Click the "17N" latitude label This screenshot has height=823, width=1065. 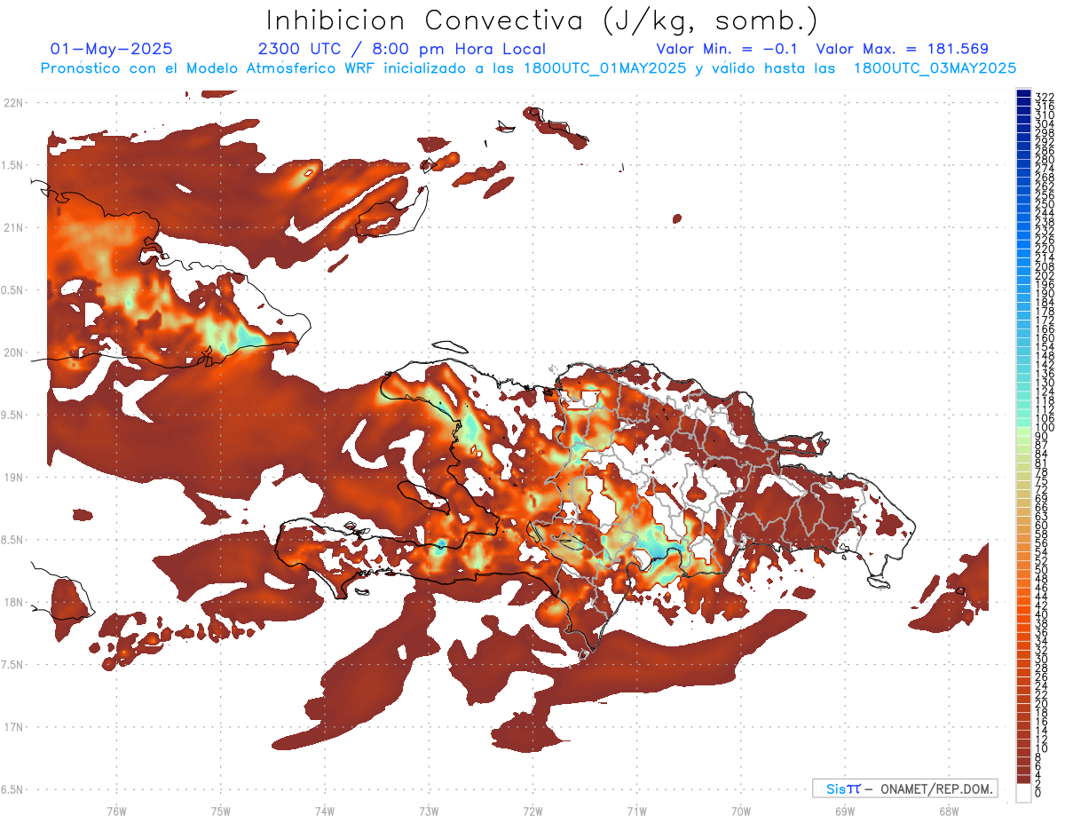[x=13, y=727]
